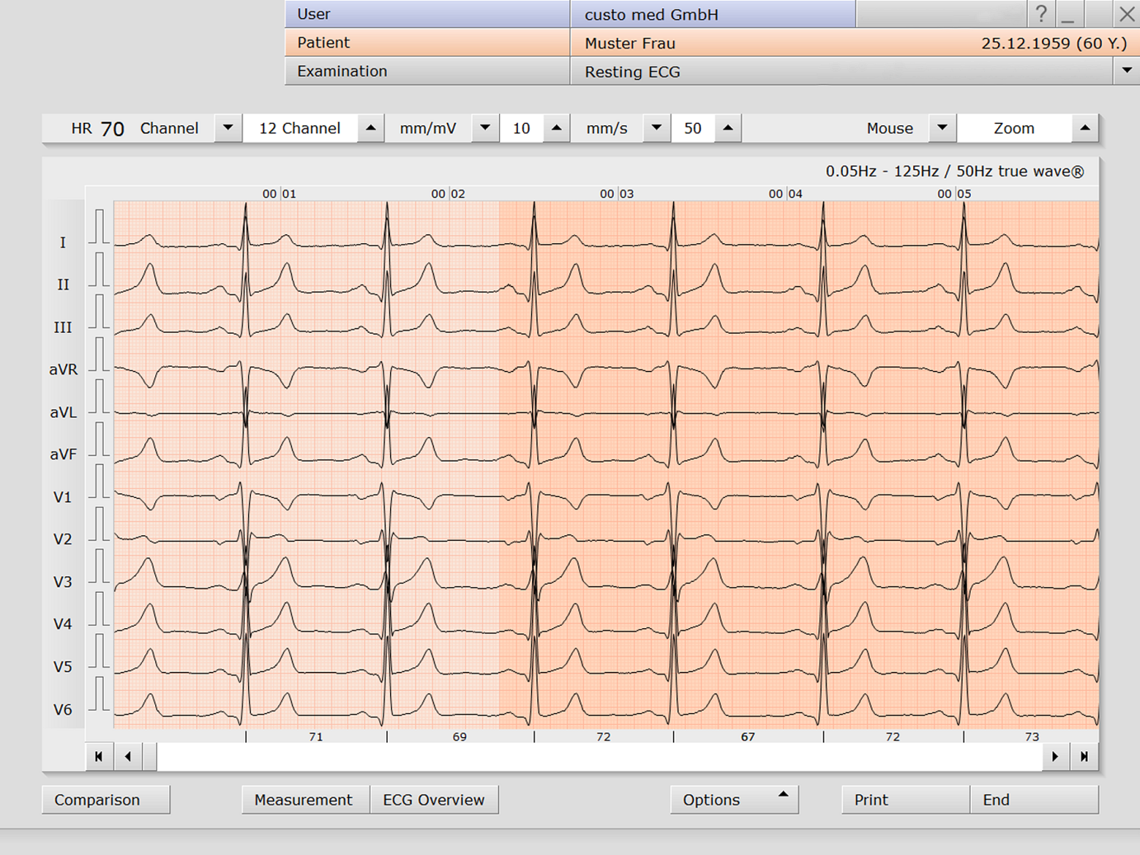Increase amplitude with arrow beside value 10
Image resolution: width=1140 pixels, height=855 pixels.
[x=557, y=128]
